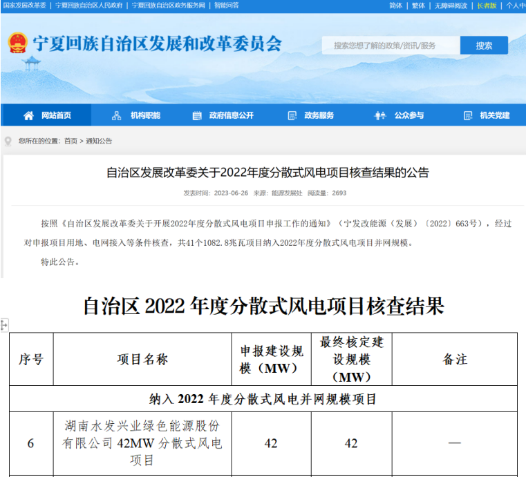Viewport: 526px width, 477px height.
Task: Click the document icon beside 政务服务
Action: coord(292,115)
